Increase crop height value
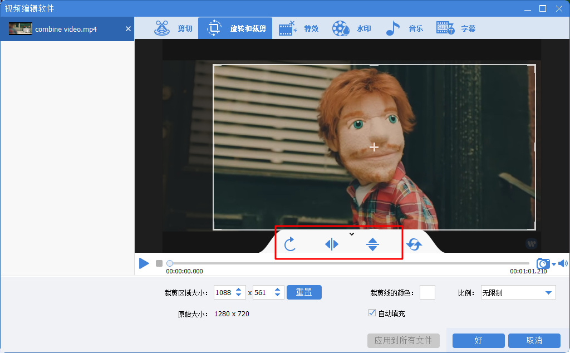The image size is (570, 353). click(277, 290)
